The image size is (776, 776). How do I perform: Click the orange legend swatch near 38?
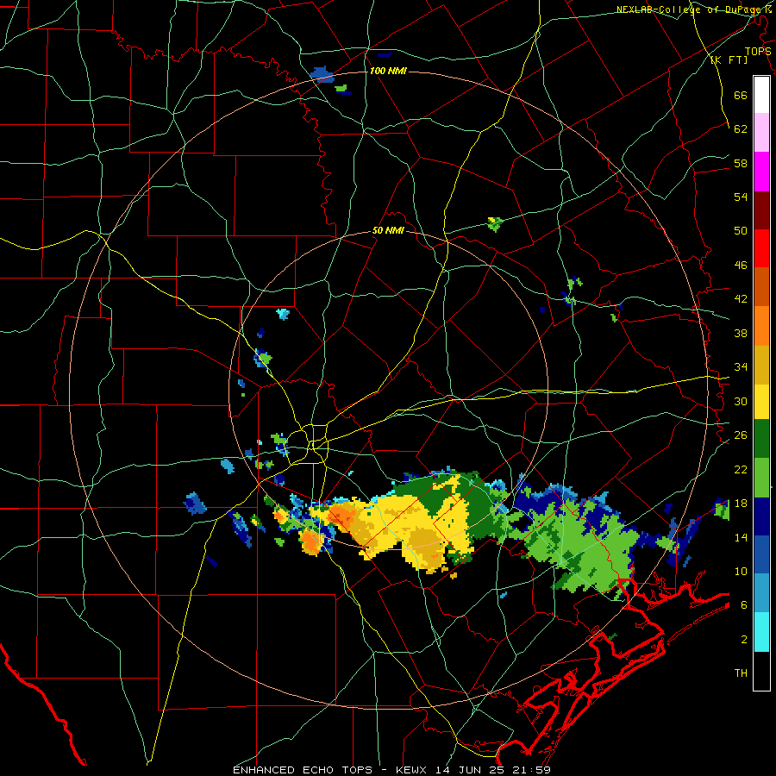[x=761, y=326]
